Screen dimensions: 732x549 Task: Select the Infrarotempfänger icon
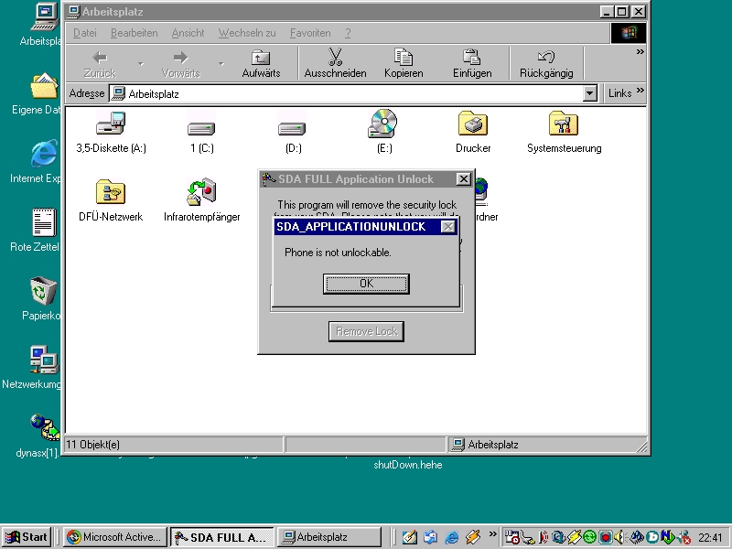201,191
